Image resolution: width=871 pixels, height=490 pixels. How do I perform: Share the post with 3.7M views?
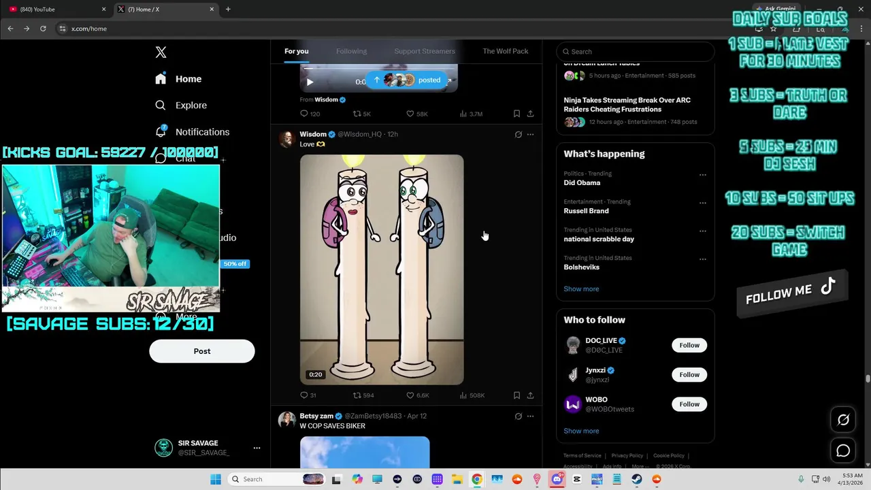pos(530,114)
